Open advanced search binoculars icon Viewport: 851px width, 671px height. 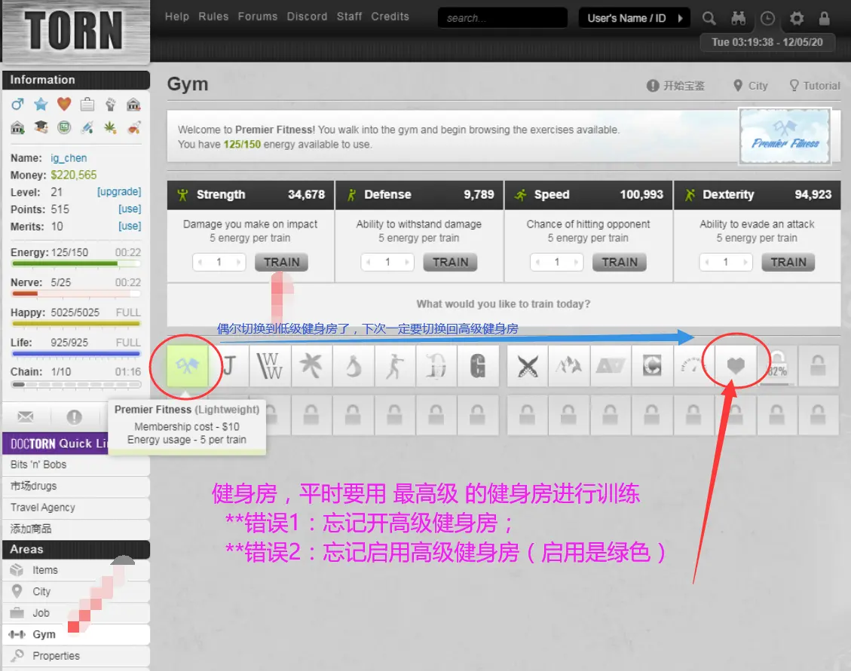coord(739,18)
